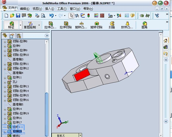Click the Print icon in the toolbar
Image resolution: width=172 pixels, height=137 pixels.
(x=37, y=16)
